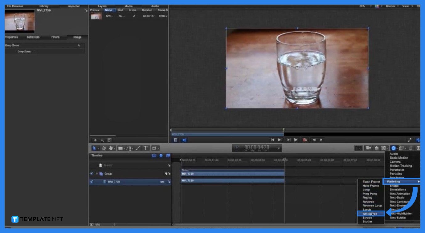
Task: Click the 00:00:04:28 timecode display
Action: point(257,148)
